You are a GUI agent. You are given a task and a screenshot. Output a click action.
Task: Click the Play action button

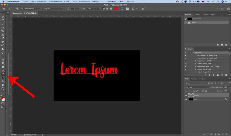click(214, 75)
